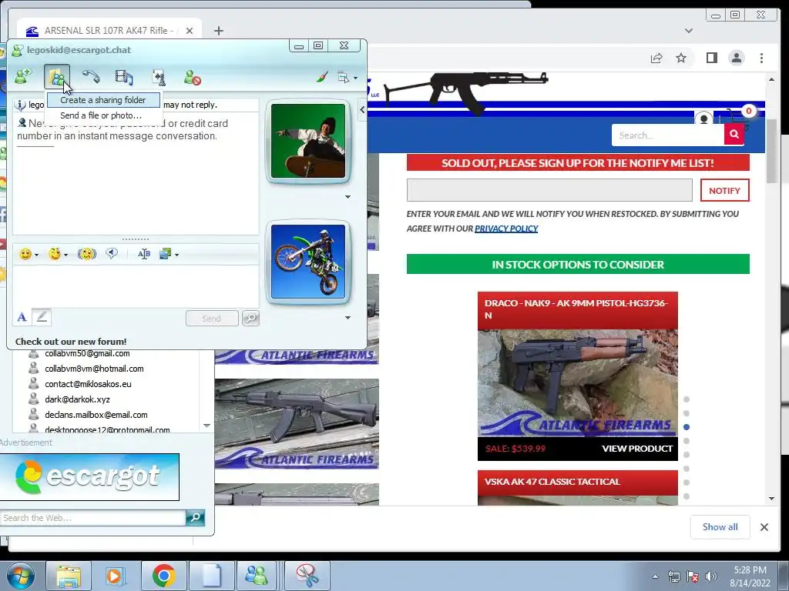
Task: Bookmark this page with the star icon
Action: coord(681,58)
